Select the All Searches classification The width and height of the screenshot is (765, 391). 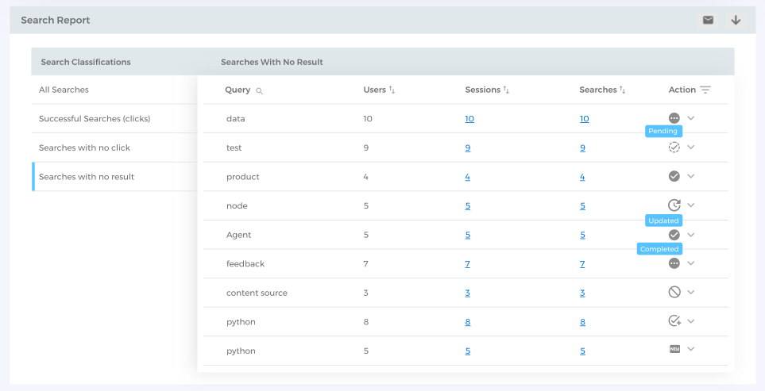coord(64,90)
